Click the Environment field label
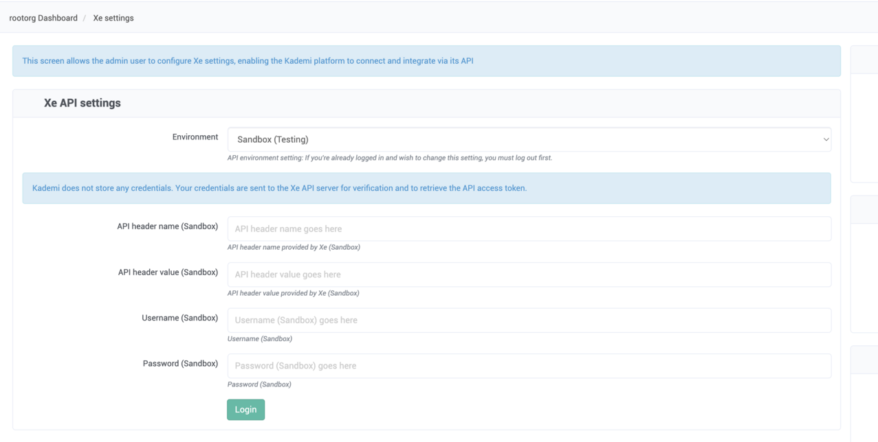The height and width of the screenshot is (442, 878). click(195, 137)
